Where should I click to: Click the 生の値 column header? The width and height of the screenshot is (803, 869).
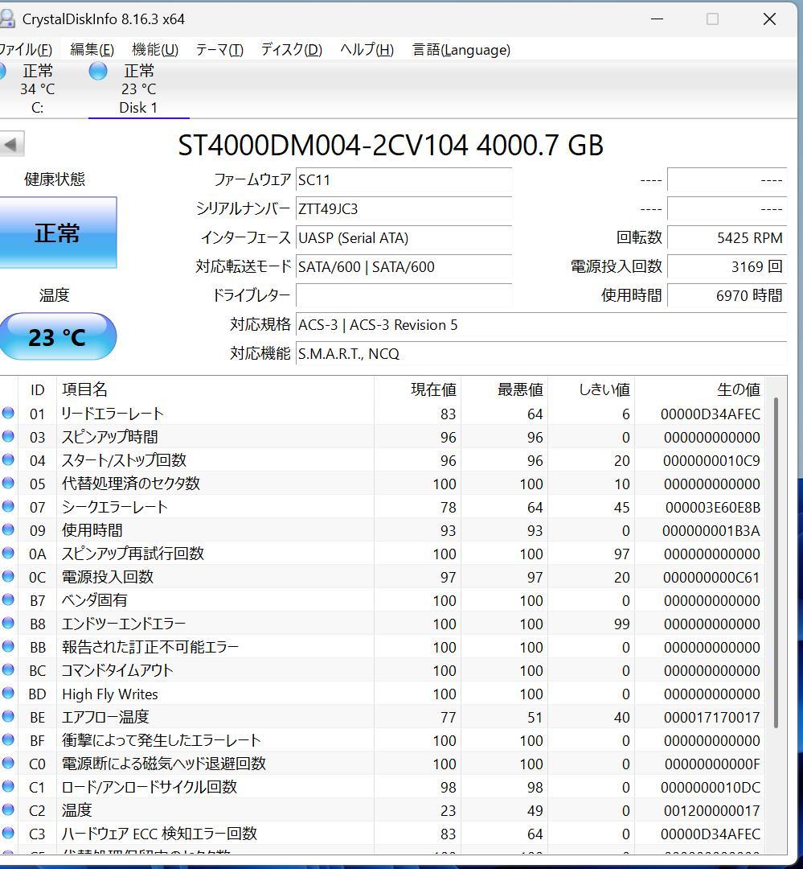699,389
